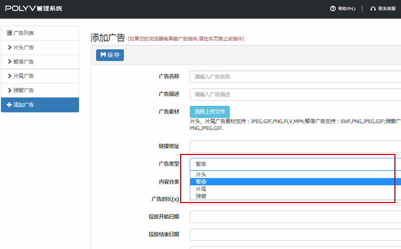
Task: Click the blue 保存 button
Action: 110,55
